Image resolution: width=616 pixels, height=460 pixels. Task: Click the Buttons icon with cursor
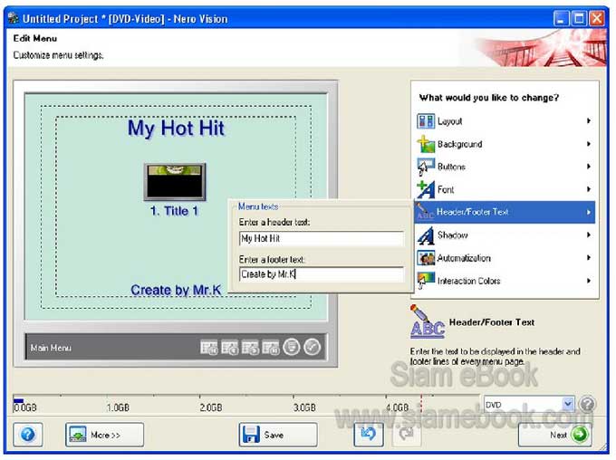[x=426, y=167]
